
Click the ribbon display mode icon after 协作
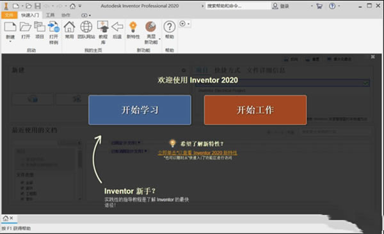pyautogui.click(x=84, y=15)
